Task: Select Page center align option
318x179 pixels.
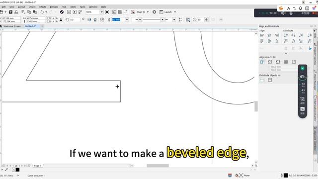Action: click(x=278, y=62)
